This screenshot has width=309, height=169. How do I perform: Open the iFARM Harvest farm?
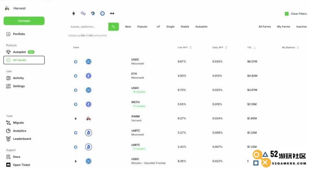pyautogui.click(x=136, y=118)
